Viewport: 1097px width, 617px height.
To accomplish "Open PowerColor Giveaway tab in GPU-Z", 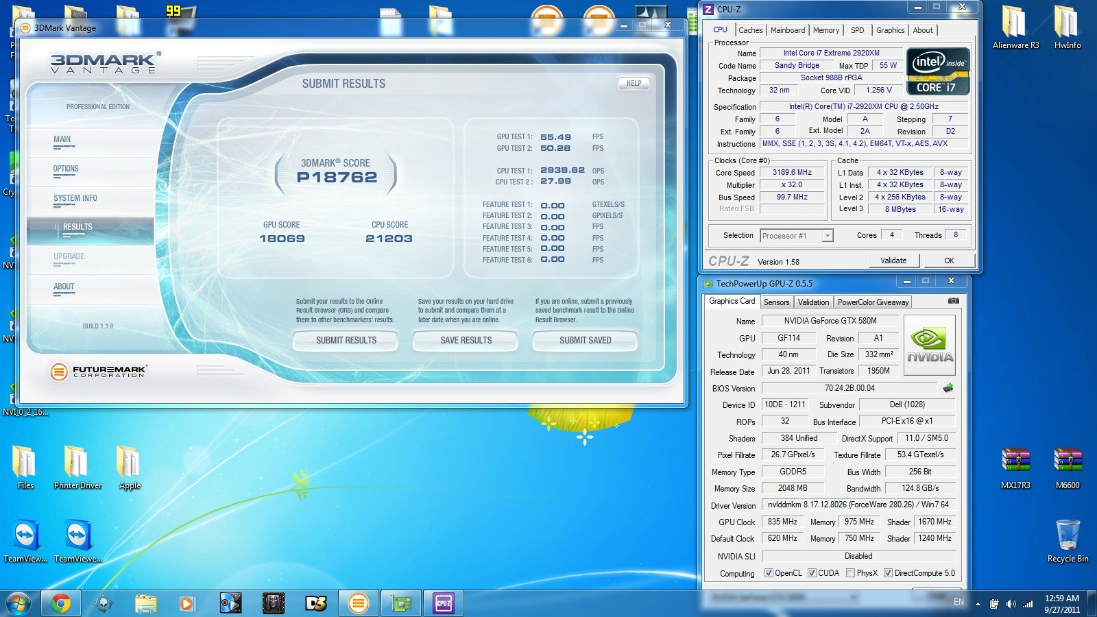I will (x=873, y=302).
